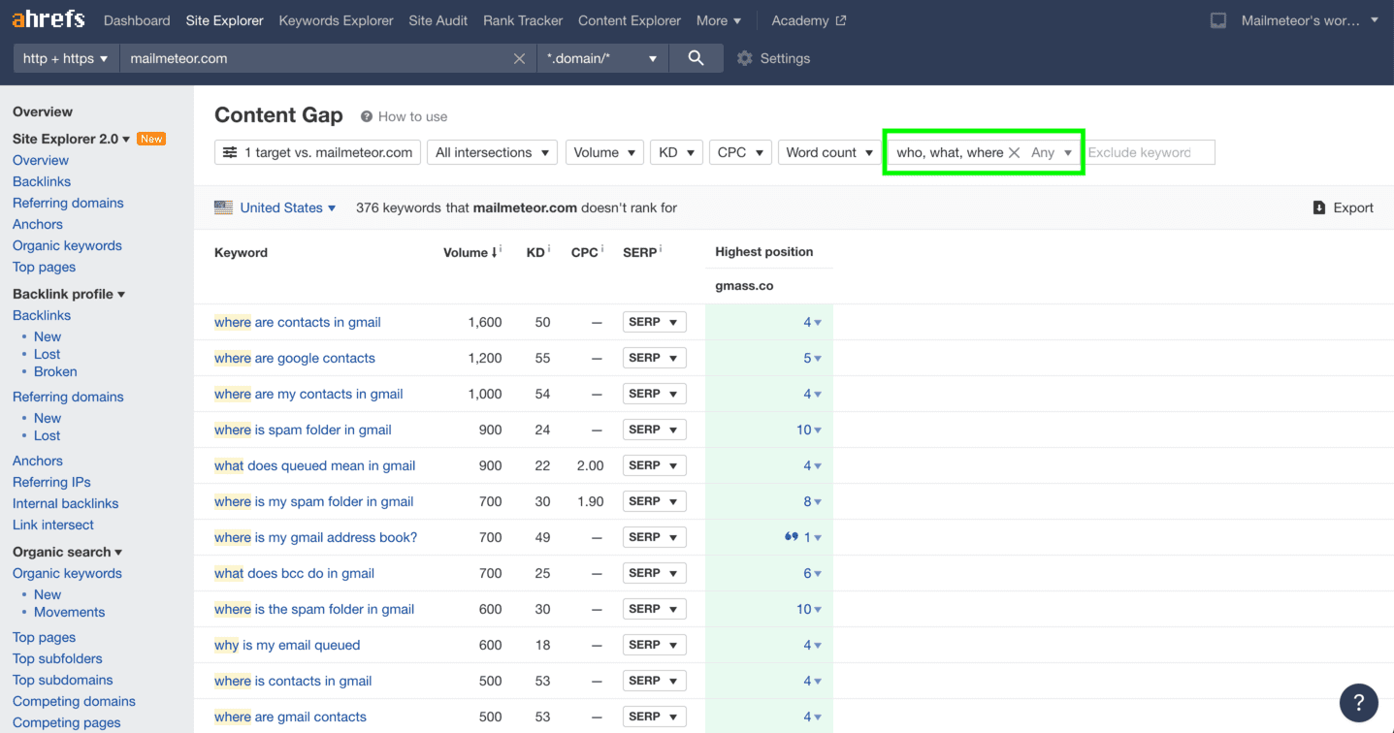Open the help question mark button
This screenshot has width=1394, height=733.
pyautogui.click(x=1358, y=703)
